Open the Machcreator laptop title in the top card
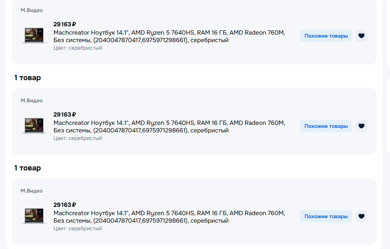 [169, 36]
